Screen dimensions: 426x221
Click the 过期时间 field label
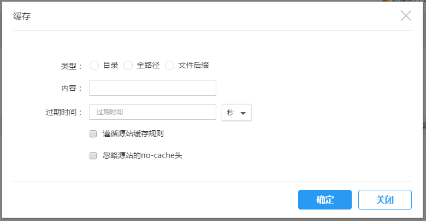63,112
